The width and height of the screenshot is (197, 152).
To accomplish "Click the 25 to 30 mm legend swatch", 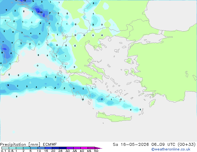I will click(x=63, y=148).
